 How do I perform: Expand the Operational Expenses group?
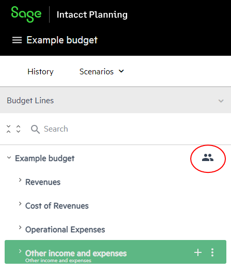[x=20, y=228]
